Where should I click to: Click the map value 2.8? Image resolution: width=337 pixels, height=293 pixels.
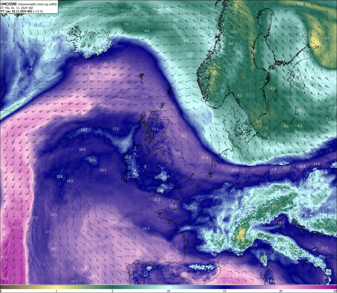(x=300, y=3)
